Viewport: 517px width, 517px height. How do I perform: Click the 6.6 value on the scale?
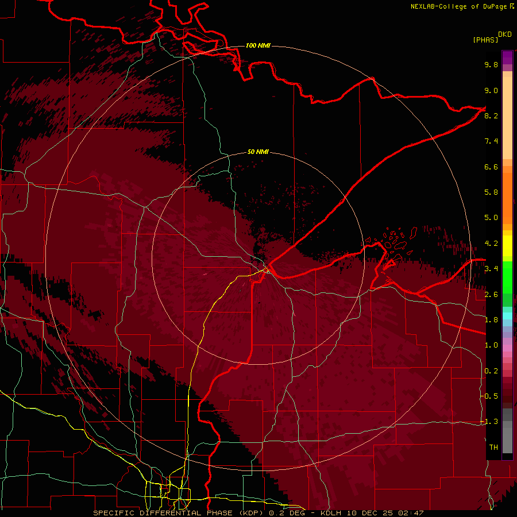pos(491,167)
